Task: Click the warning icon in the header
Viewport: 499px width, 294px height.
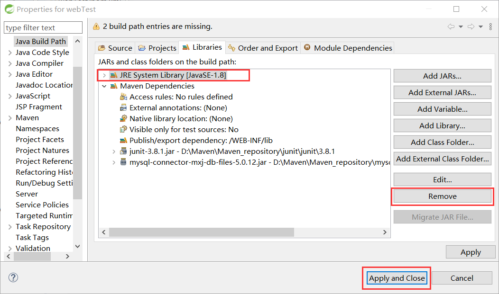Action: pyautogui.click(x=96, y=27)
